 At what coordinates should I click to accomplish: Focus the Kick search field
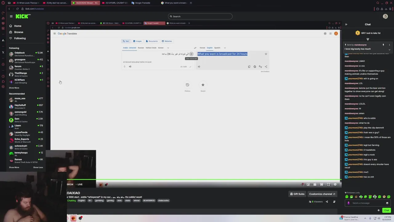pyautogui.click(x=200, y=16)
